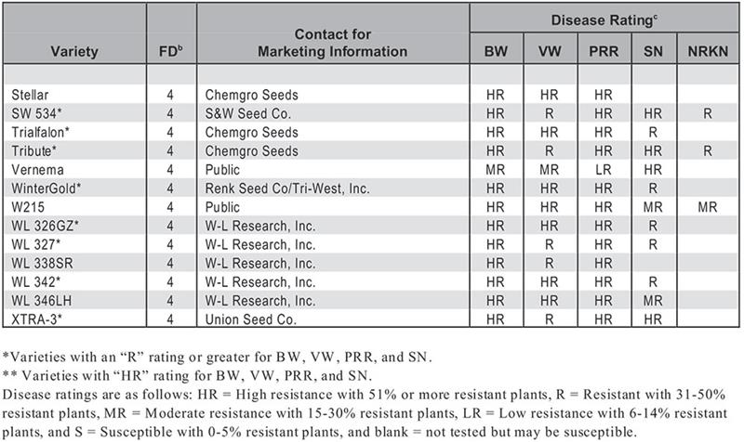
Task: Click the "FD" column header
Action: pos(170,53)
